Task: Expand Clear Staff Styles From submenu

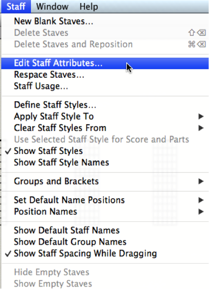Action: click(105, 128)
